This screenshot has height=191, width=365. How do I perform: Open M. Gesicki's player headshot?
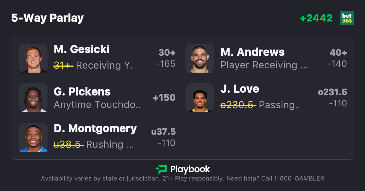coord(33,58)
